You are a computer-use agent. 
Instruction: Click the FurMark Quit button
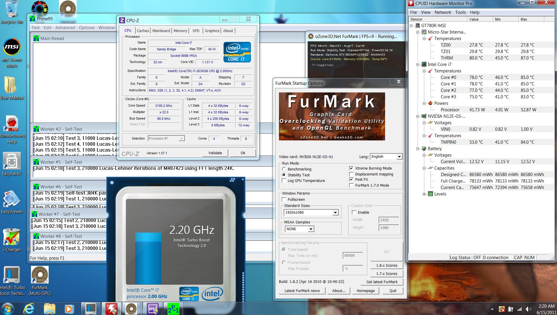[x=393, y=291]
